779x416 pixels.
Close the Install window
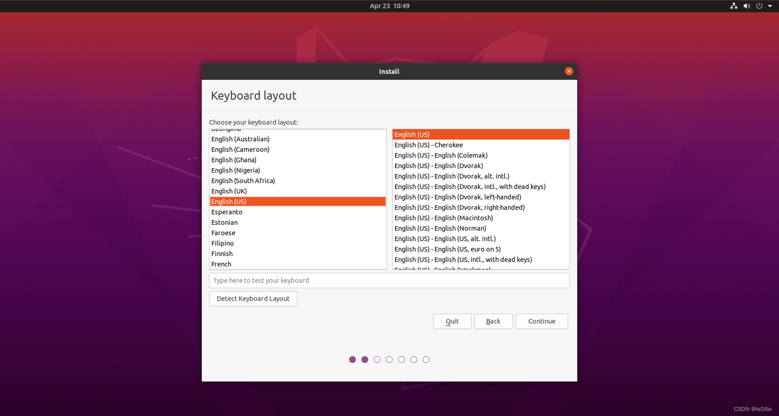coord(569,71)
